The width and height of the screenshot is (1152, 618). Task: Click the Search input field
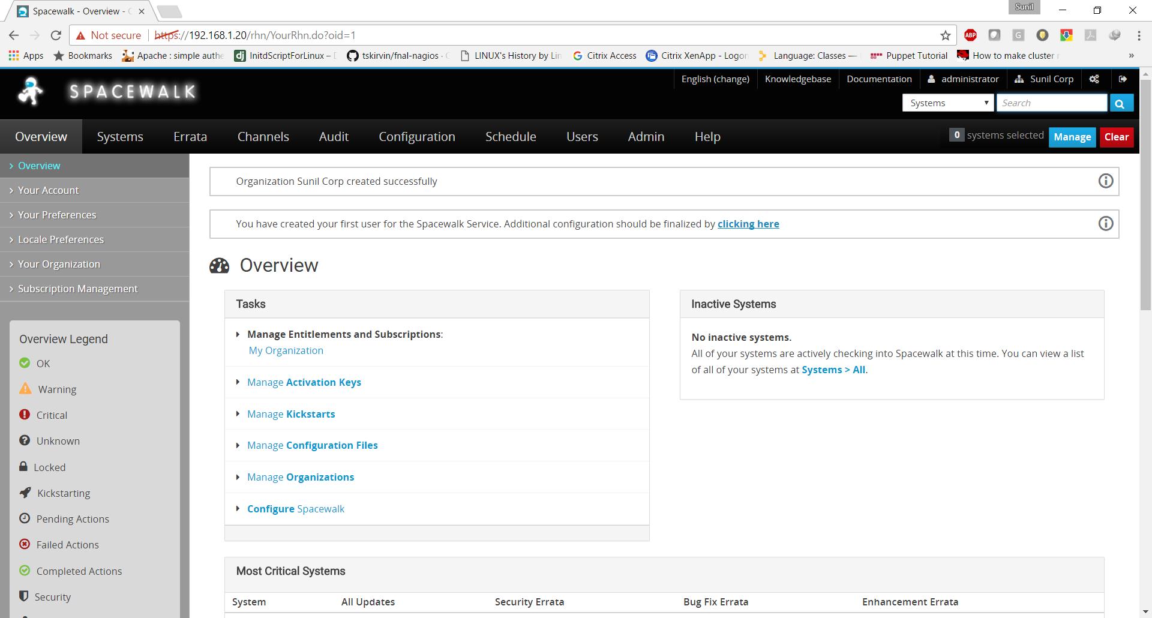pyautogui.click(x=1052, y=103)
